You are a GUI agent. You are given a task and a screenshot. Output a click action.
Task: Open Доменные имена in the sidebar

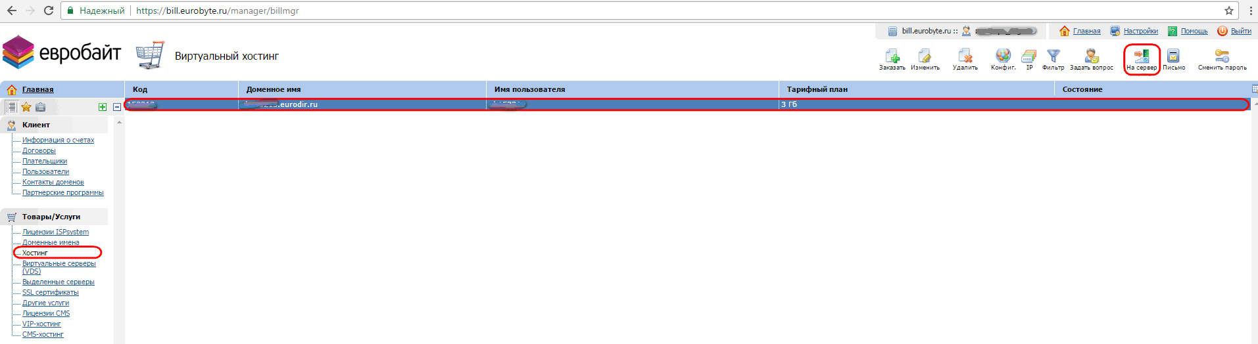51,242
